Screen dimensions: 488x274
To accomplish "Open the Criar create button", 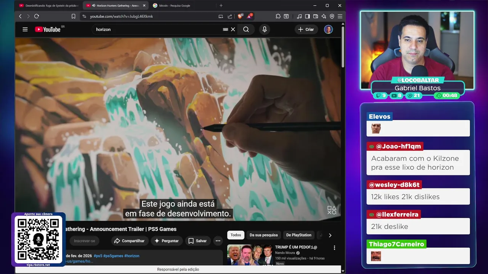I will (x=306, y=29).
